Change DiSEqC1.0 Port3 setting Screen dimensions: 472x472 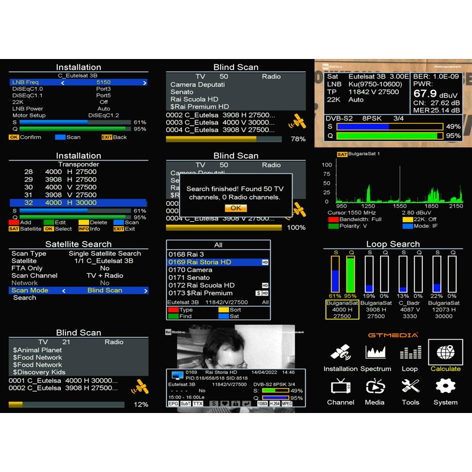pyautogui.click(x=79, y=89)
